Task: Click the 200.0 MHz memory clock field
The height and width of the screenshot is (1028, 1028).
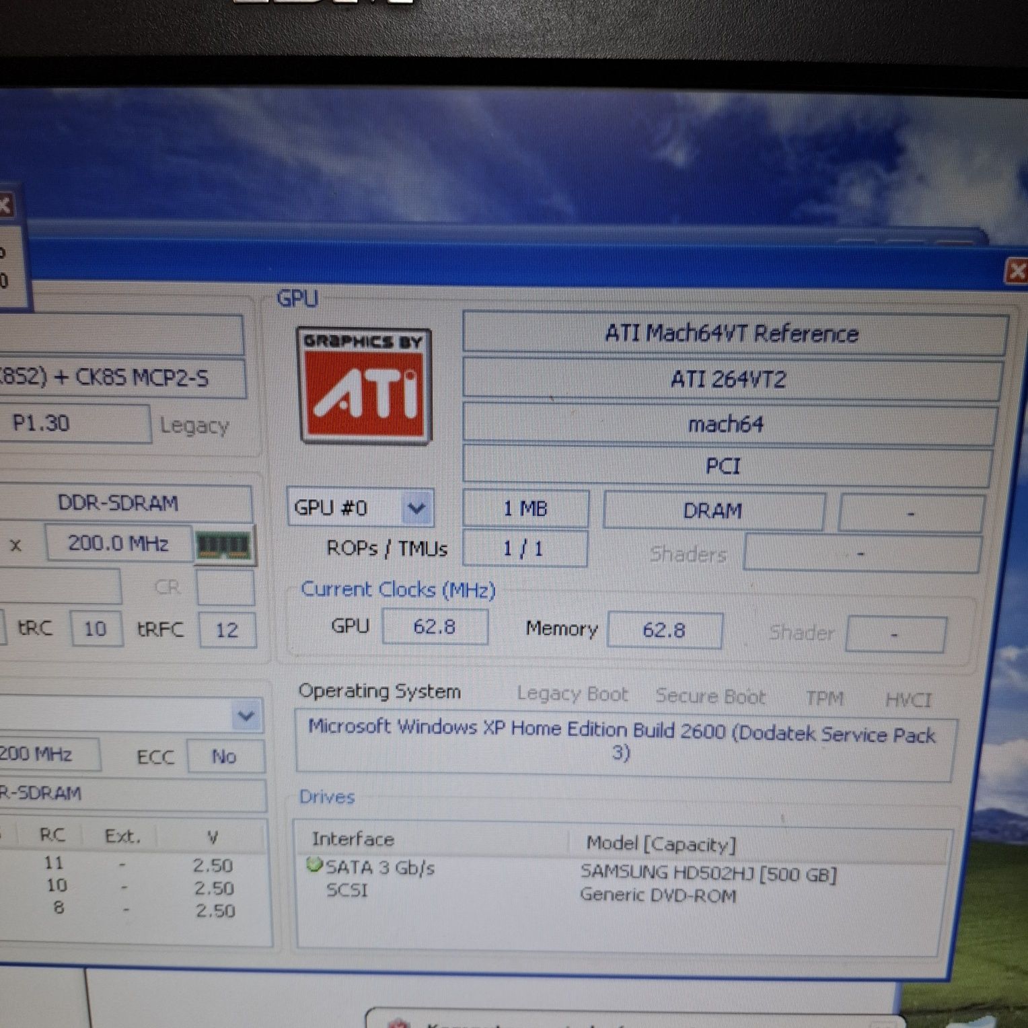Action: tap(118, 543)
